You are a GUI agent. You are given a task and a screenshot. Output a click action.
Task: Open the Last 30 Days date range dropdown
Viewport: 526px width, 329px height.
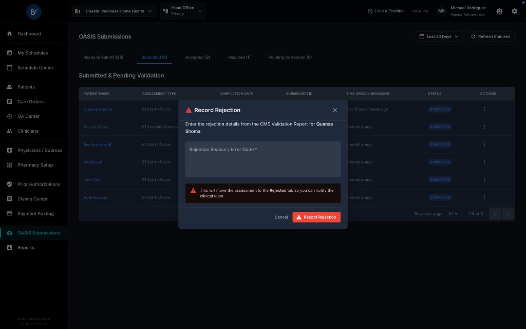[x=439, y=36]
